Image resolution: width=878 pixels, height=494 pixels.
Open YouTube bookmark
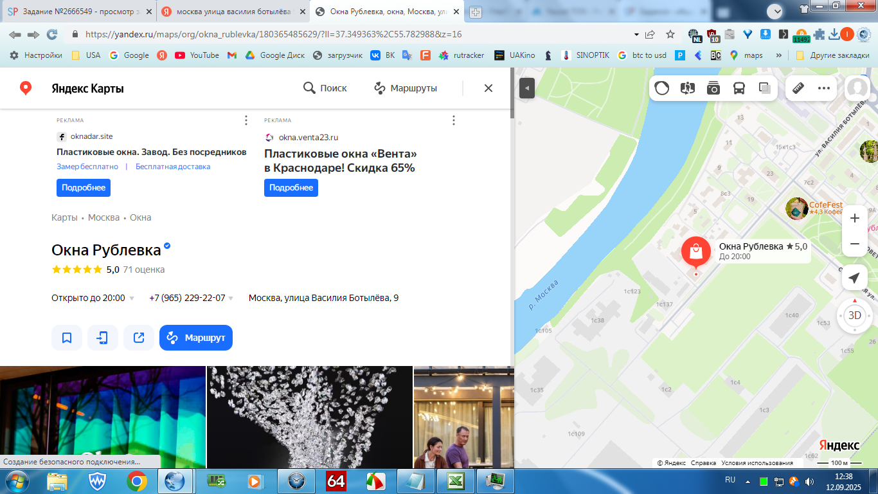point(197,55)
